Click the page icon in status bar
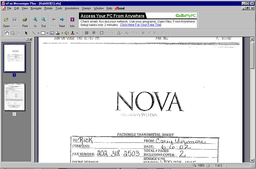Screen dimensions: 256x169 point(208,165)
